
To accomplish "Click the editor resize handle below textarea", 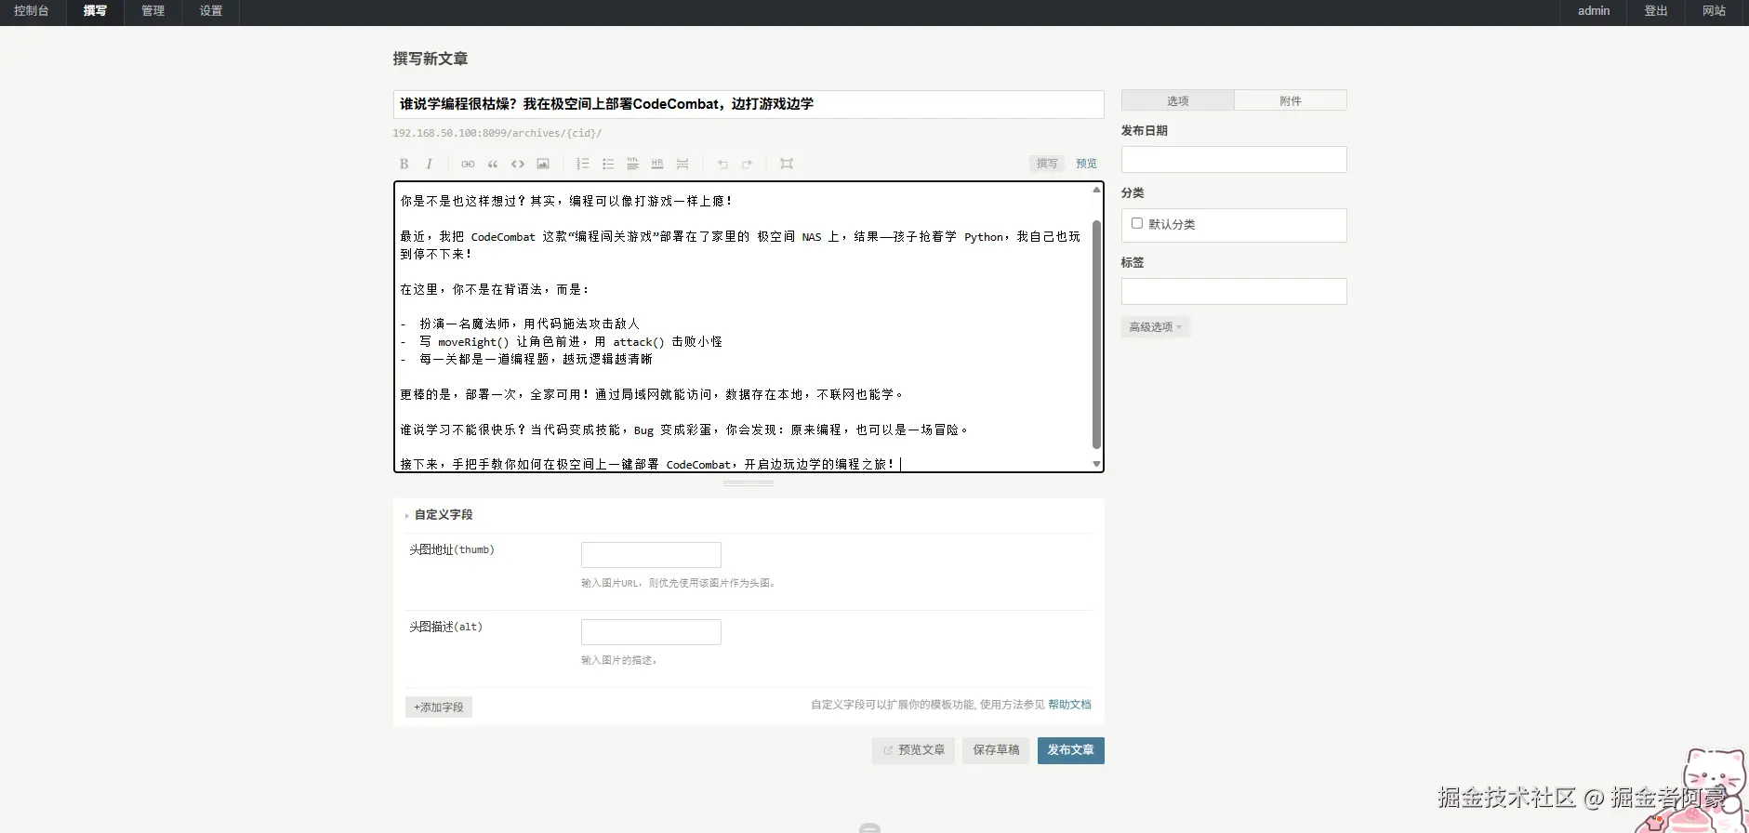I will 749,483.
